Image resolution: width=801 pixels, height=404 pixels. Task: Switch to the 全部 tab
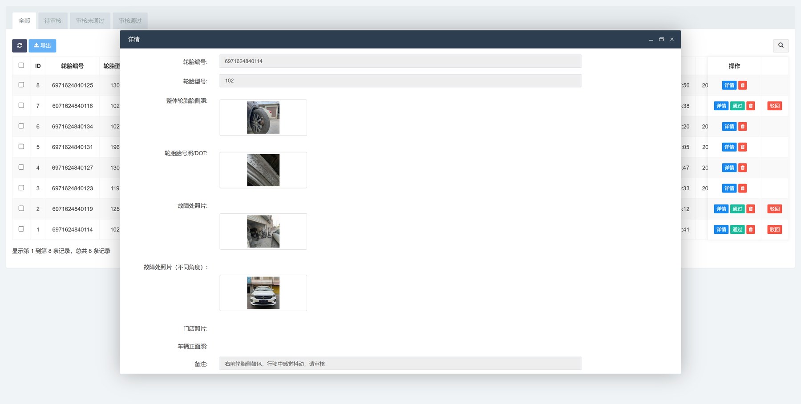point(24,21)
